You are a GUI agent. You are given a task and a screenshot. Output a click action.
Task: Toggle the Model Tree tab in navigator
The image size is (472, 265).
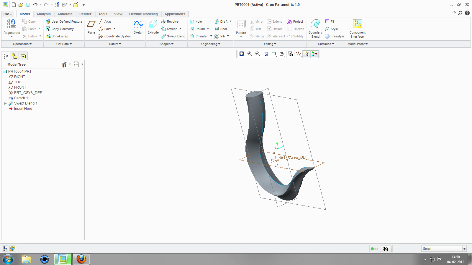[x=6, y=56]
